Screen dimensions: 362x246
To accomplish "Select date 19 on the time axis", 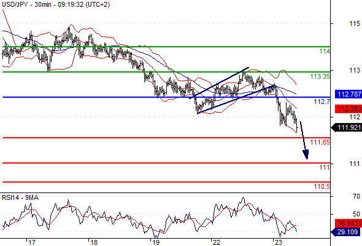I will (x=155, y=242).
